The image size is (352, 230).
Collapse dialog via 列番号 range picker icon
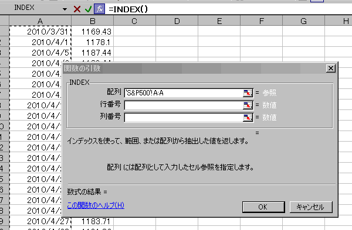(248, 118)
